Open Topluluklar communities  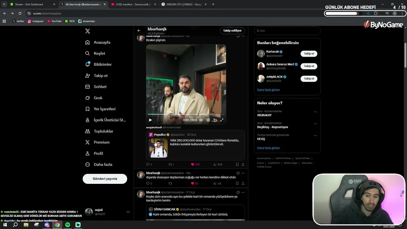(100, 131)
